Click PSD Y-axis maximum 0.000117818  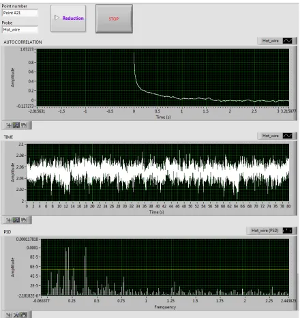tap(27, 240)
